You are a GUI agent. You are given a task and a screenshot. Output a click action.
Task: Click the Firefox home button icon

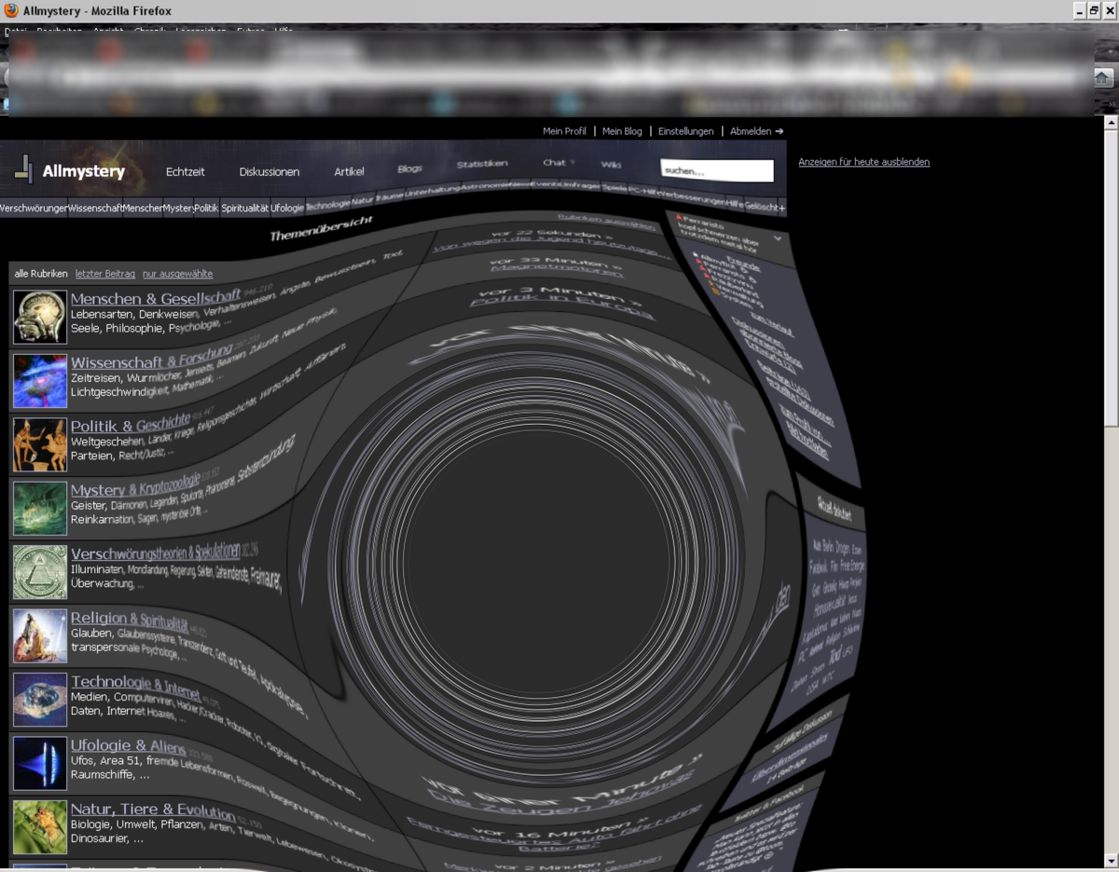tap(1102, 78)
